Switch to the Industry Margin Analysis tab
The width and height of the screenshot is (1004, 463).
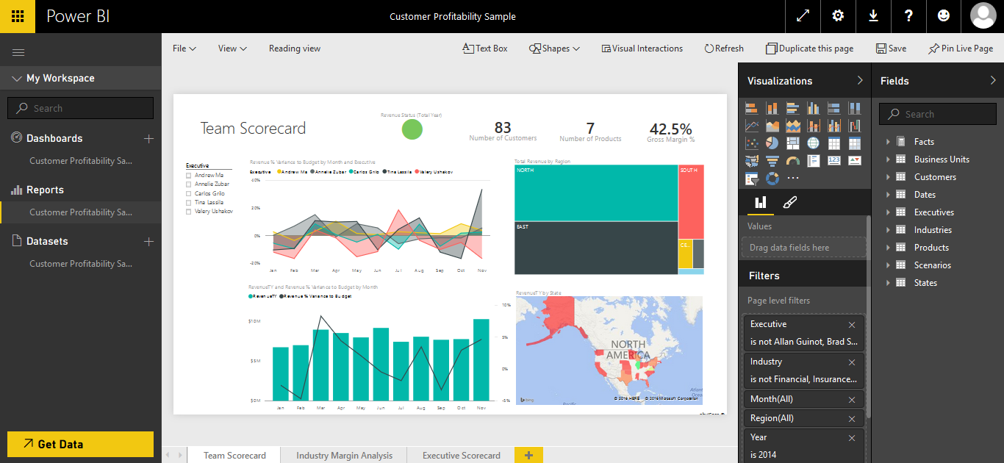point(344,455)
